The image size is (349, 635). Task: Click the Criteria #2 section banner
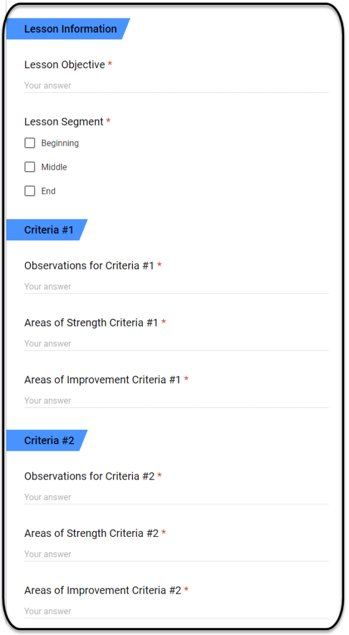click(47, 440)
